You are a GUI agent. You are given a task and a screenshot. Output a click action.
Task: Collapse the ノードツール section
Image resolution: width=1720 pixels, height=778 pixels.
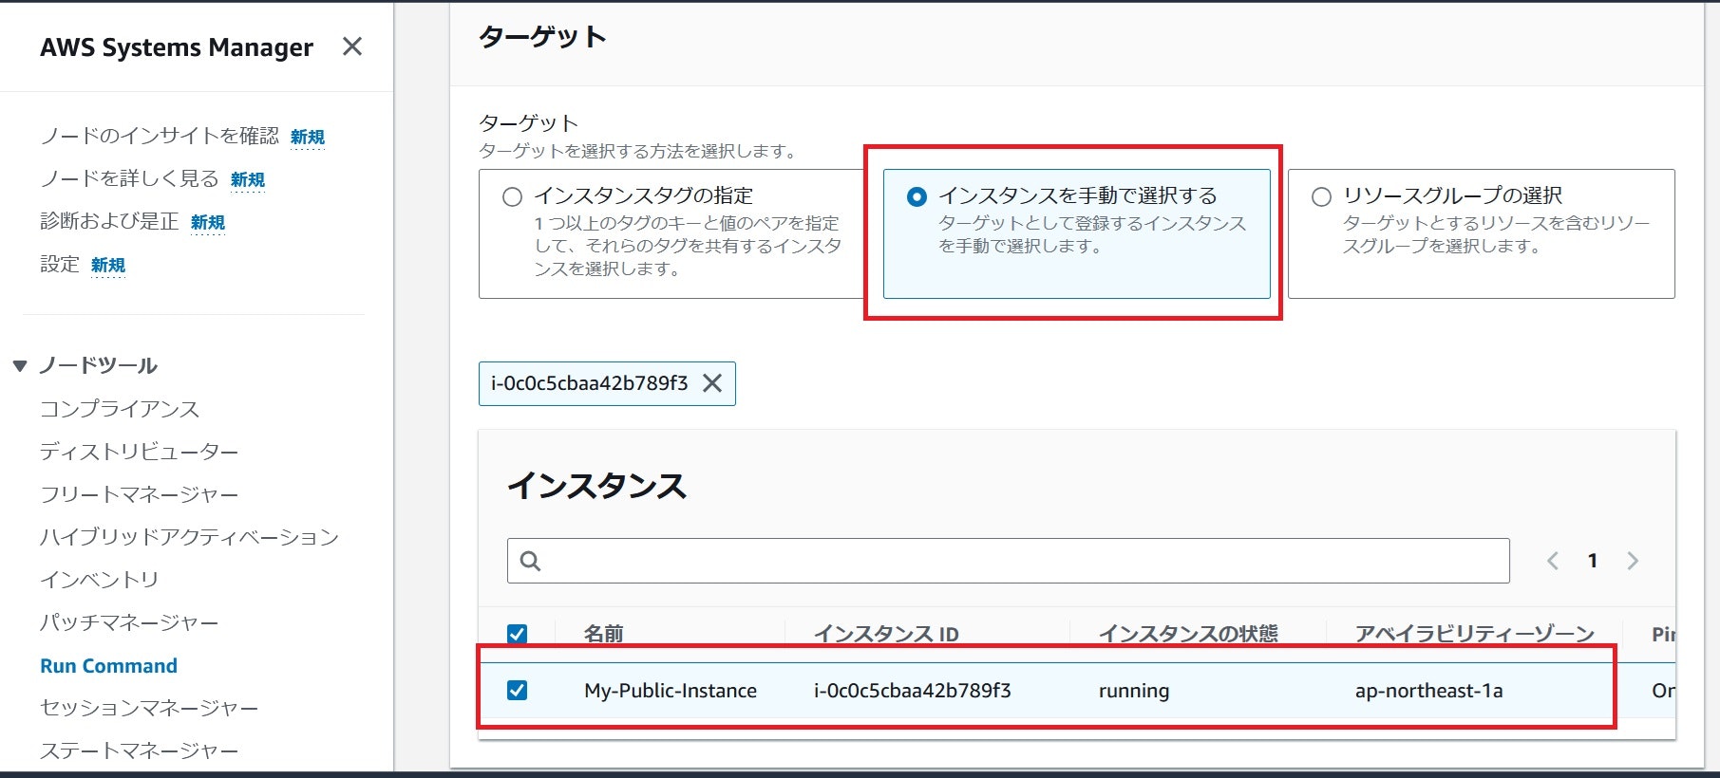[x=20, y=366]
